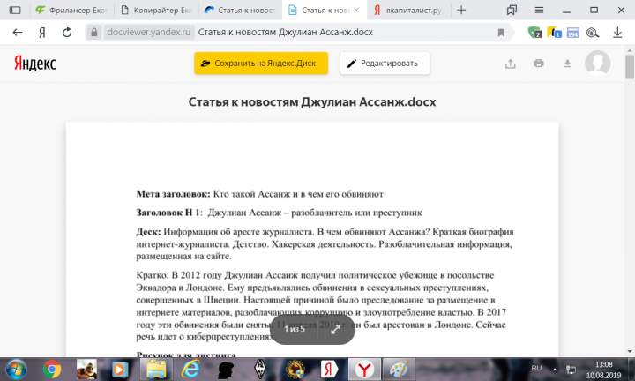Close the active Статья к нов tab
The width and height of the screenshot is (635, 381).
pyautogui.click(x=356, y=10)
